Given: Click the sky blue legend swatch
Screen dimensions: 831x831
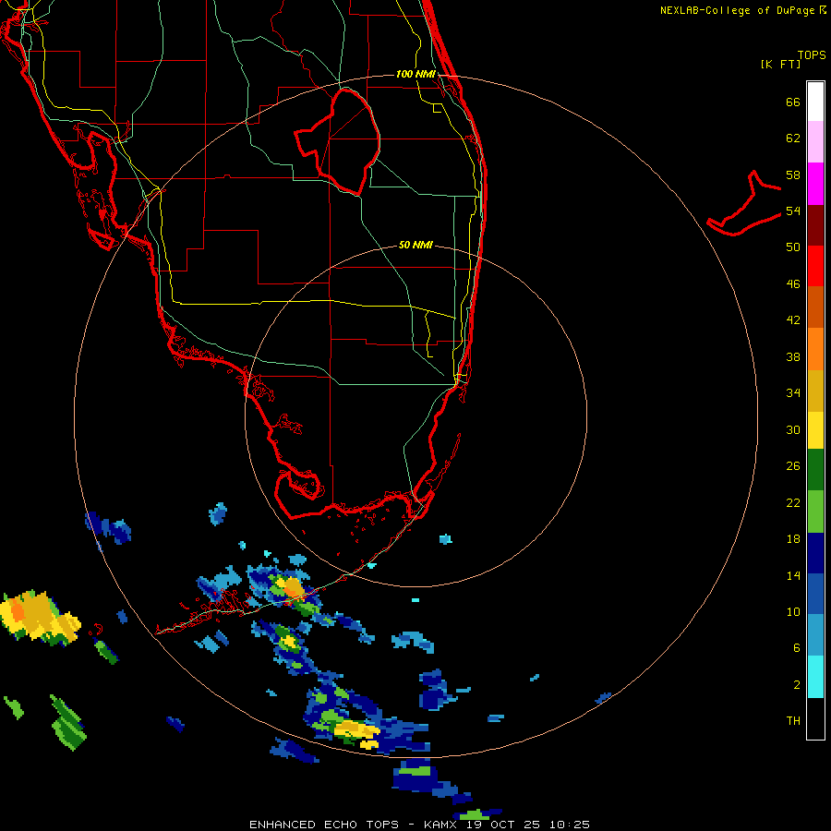Looking at the screenshot, I should coord(815,635).
